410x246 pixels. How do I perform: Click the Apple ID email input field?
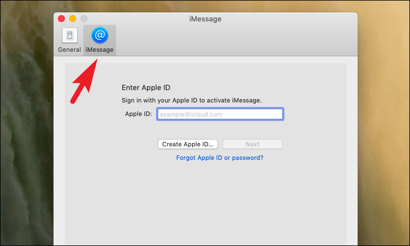pyautogui.click(x=220, y=114)
